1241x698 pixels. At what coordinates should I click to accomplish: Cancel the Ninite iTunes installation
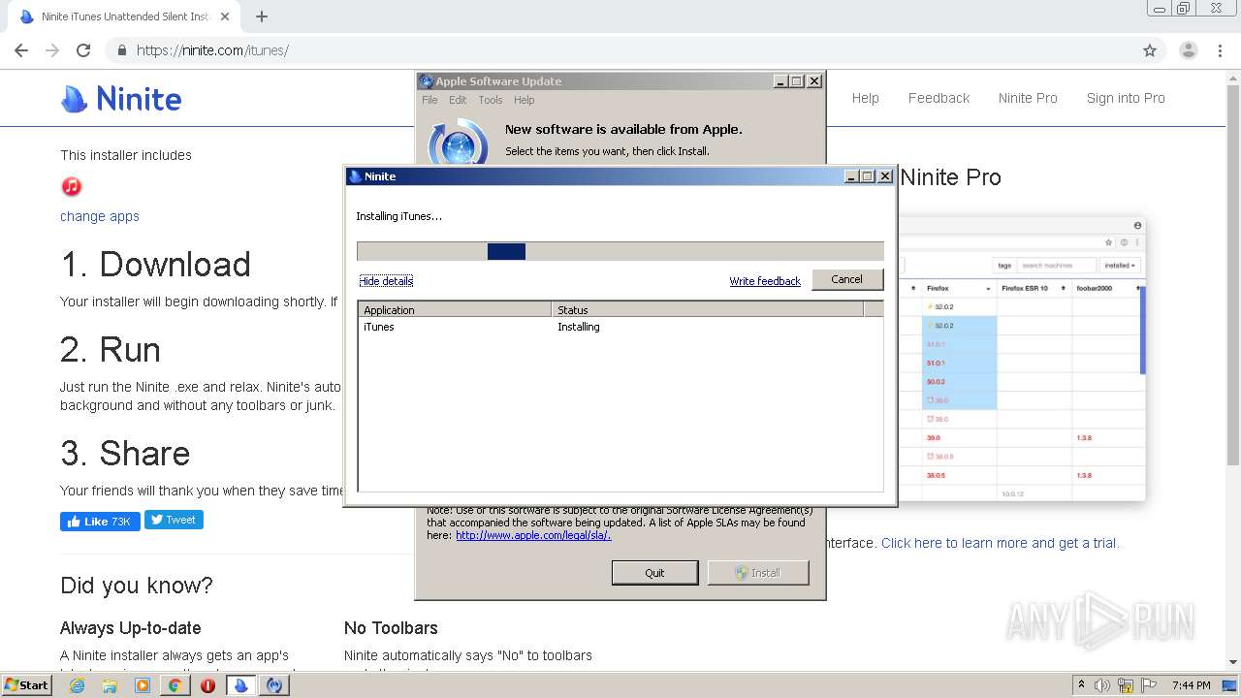[846, 279]
